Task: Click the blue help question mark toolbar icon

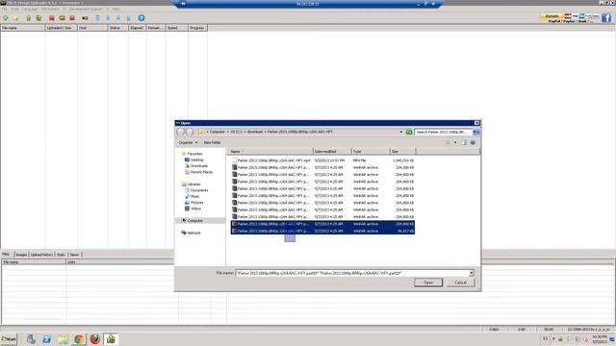Action: tap(141, 18)
